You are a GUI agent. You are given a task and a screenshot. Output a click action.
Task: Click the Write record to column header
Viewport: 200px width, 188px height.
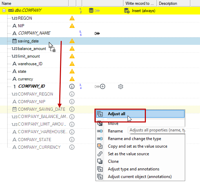140,3
